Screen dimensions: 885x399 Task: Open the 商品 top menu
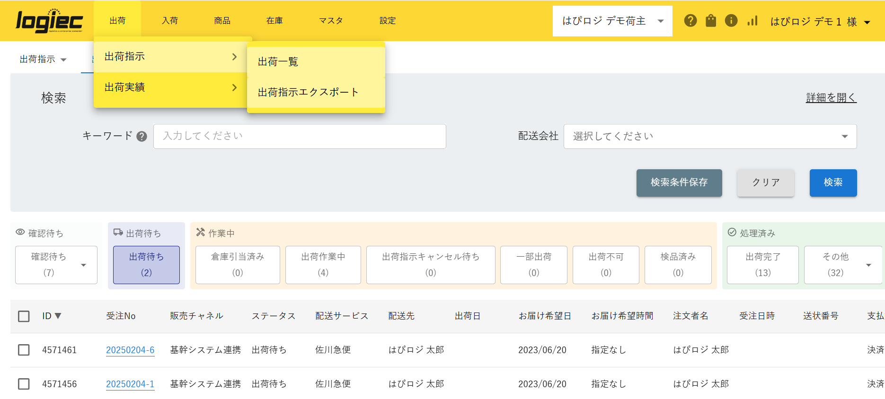(x=222, y=21)
